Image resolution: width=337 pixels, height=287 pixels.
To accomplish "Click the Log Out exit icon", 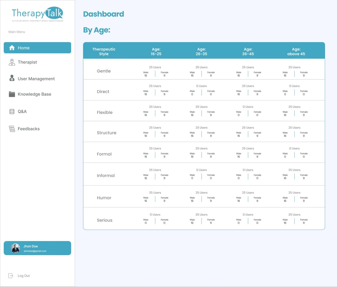I will tap(11, 276).
